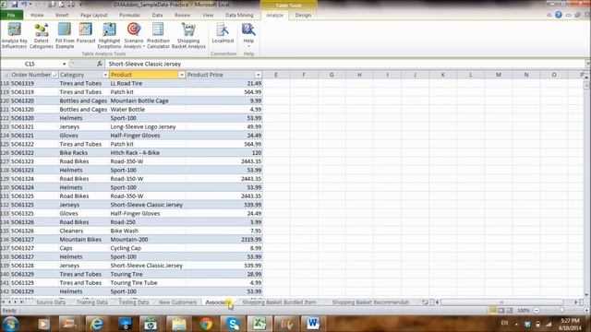591x332 pixels.
Task: Launch Detect Categories tool
Action: pos(41,35)
